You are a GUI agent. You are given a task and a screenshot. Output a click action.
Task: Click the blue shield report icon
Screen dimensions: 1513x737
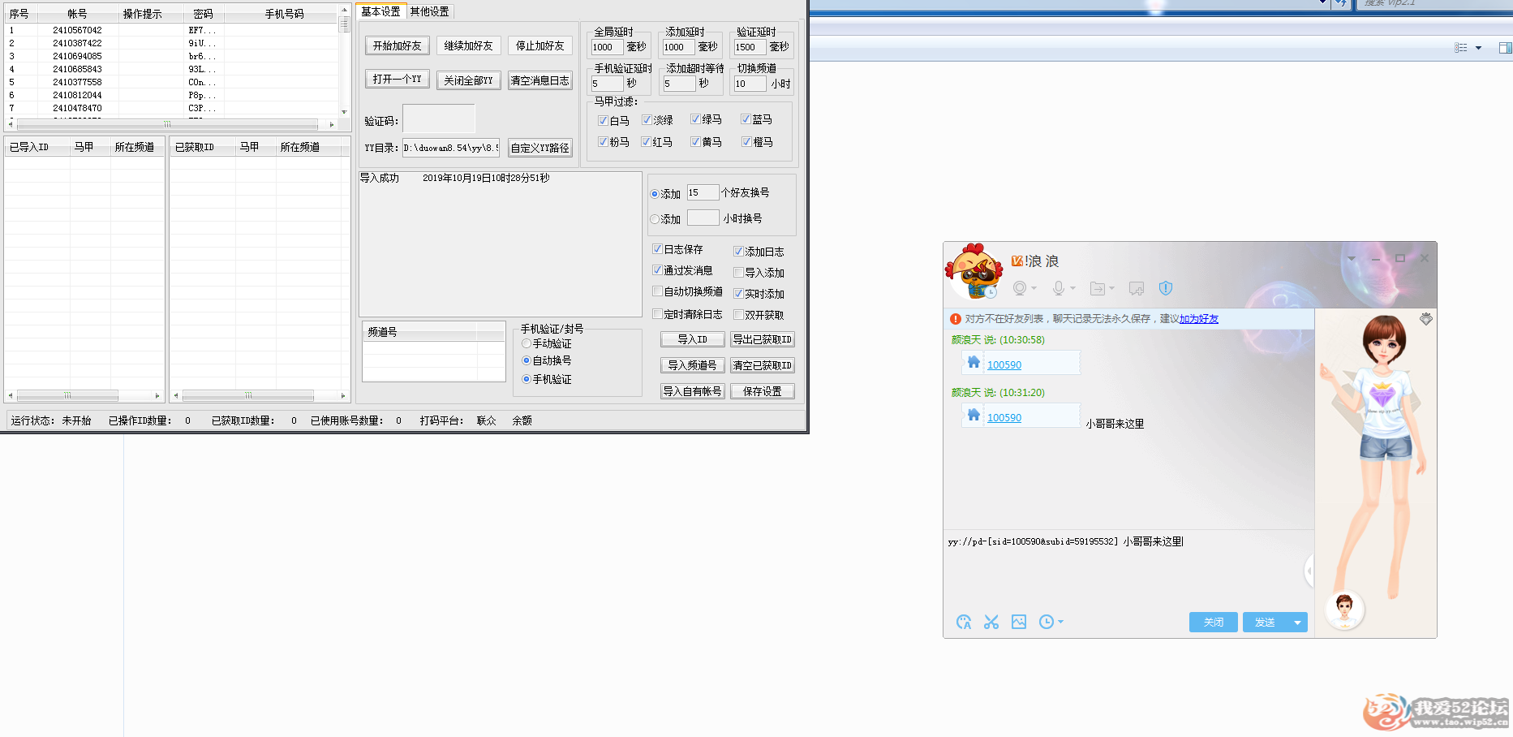pyautogui.click(x=1166, y=288)
